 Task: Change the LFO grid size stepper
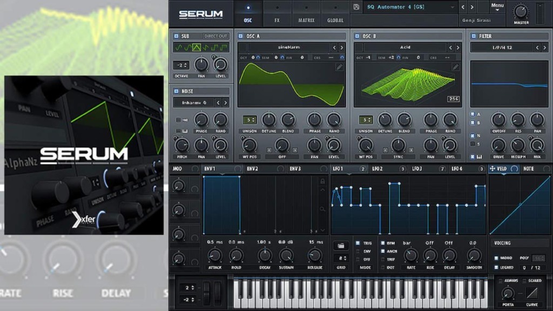click(341, 258)
